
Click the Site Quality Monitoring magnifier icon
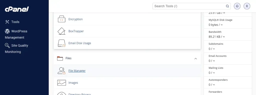point(7,45)
